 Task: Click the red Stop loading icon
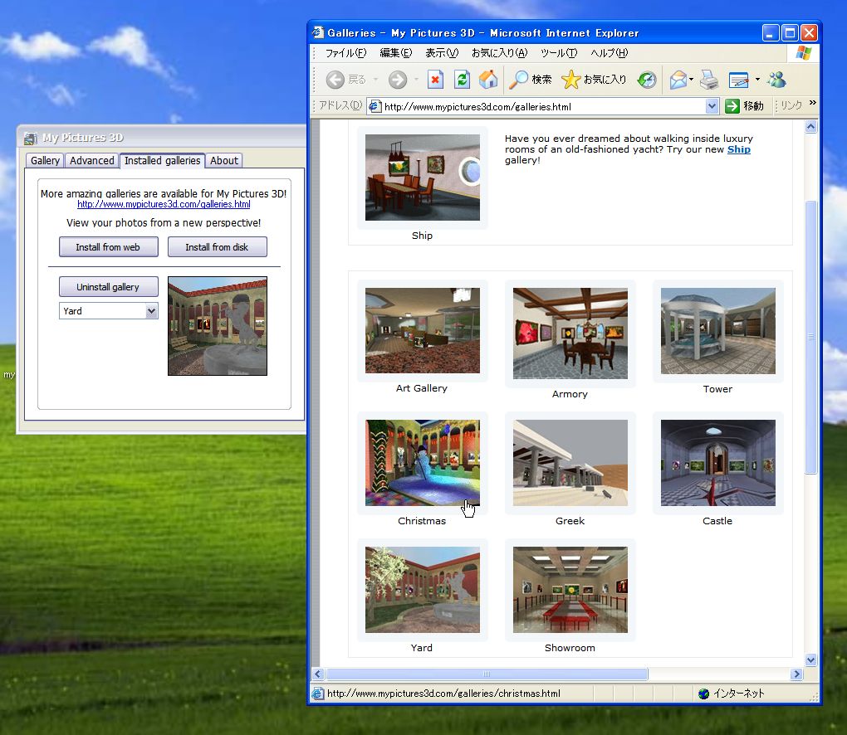pos(435,80)
